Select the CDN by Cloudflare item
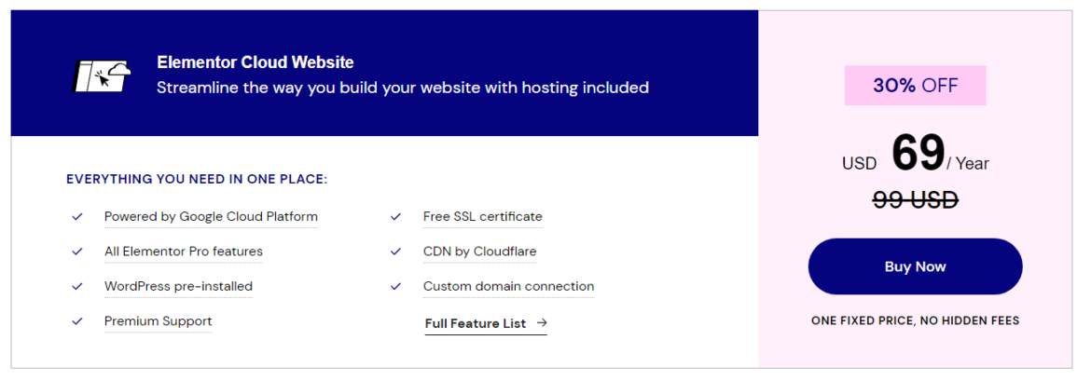 479,252
